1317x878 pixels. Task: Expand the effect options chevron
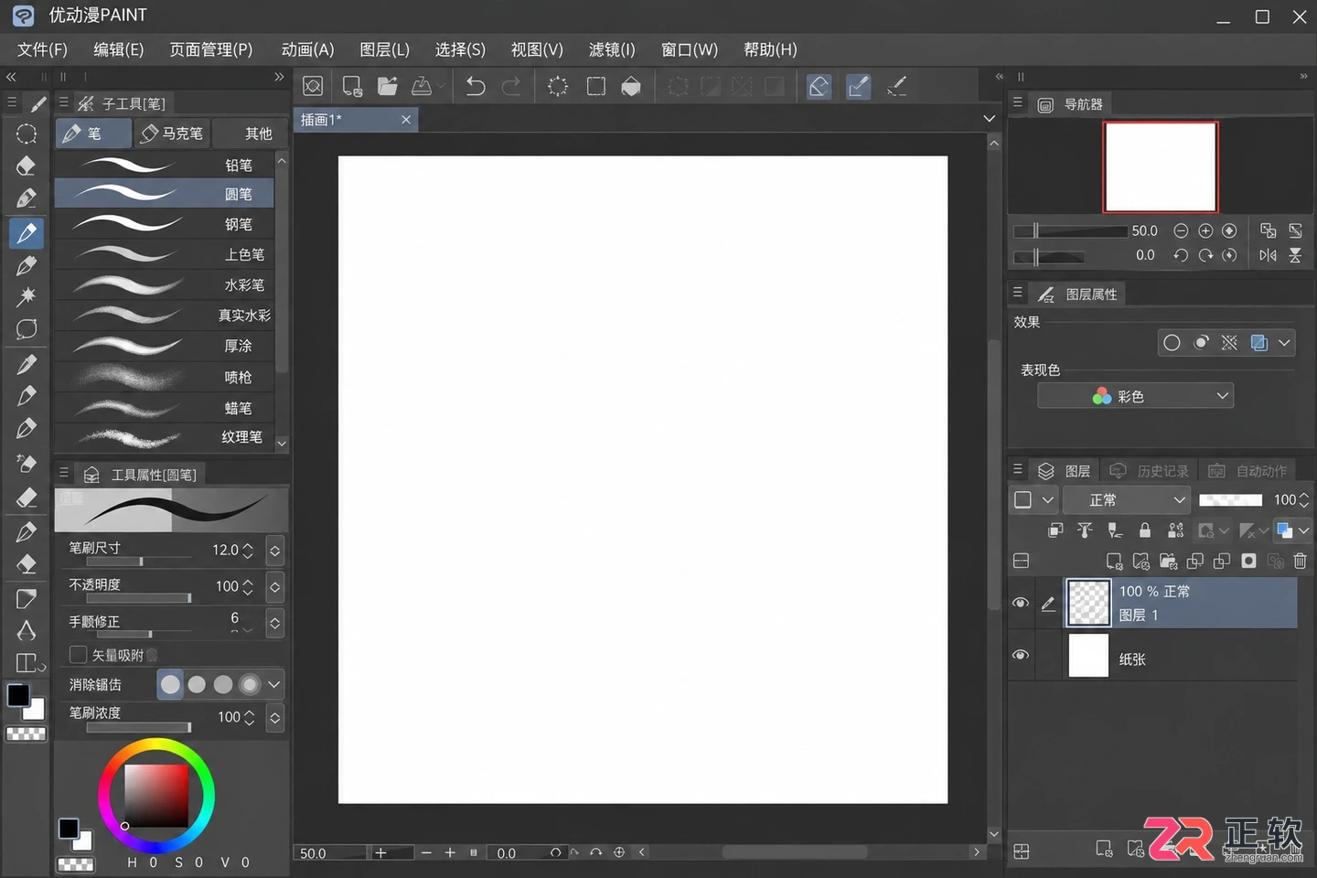[x=1285, y=343]
